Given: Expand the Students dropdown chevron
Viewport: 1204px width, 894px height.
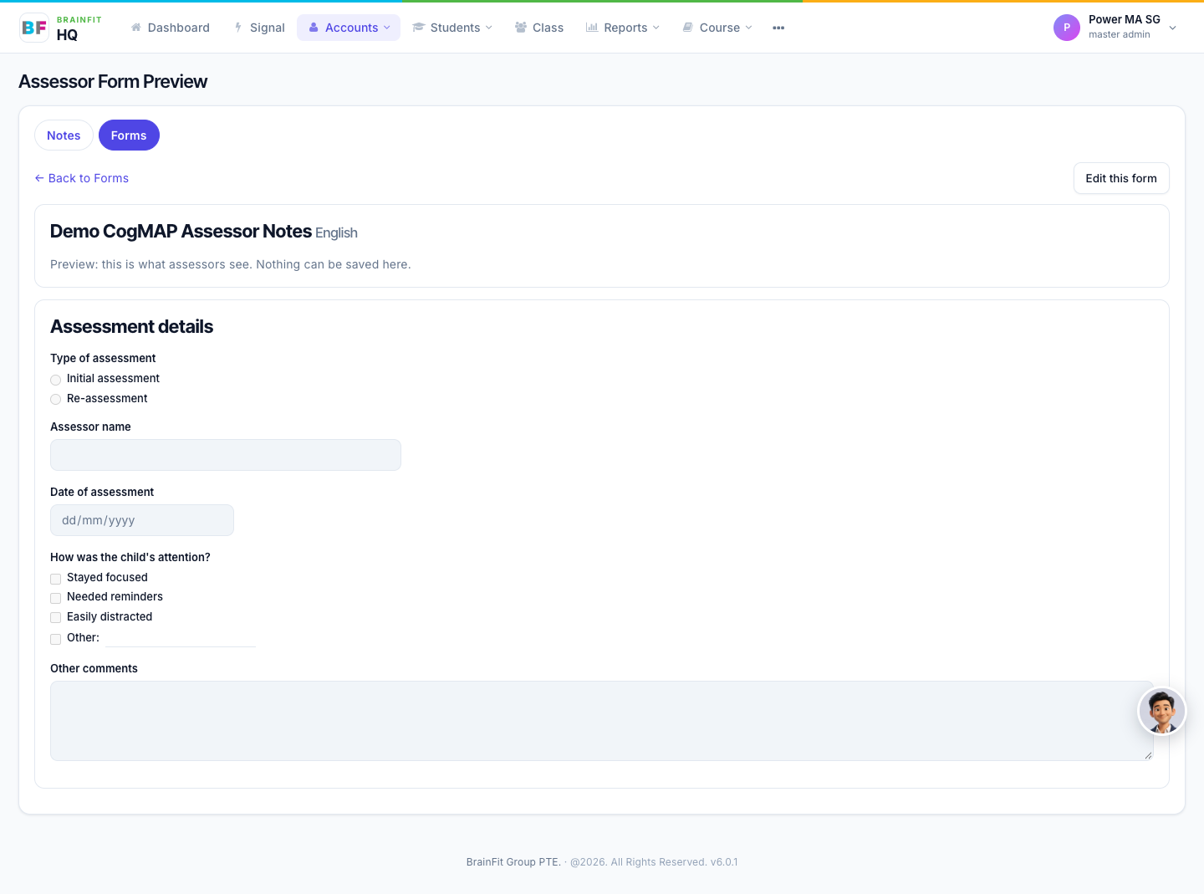Looking at the screenshot, I should [489, 28].
